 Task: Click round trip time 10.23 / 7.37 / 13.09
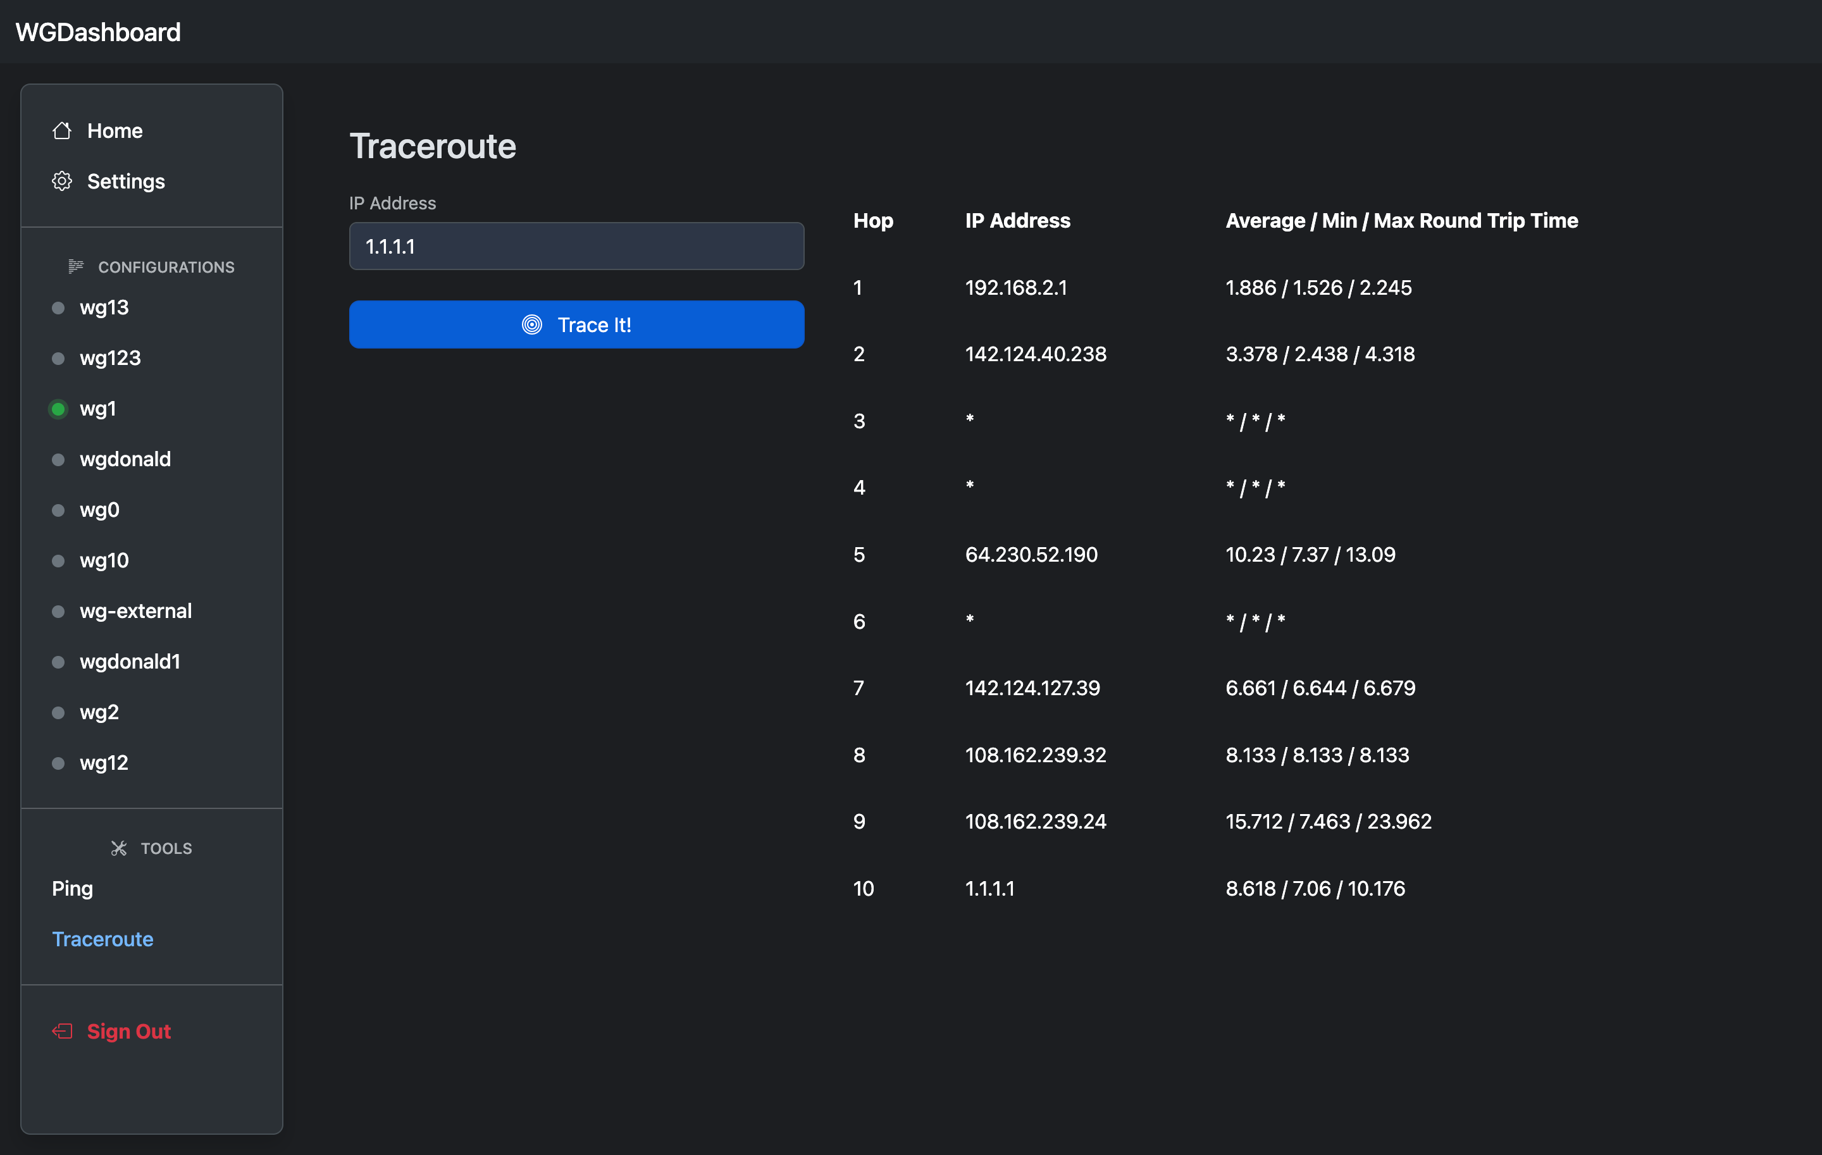tap(1310, 555)
